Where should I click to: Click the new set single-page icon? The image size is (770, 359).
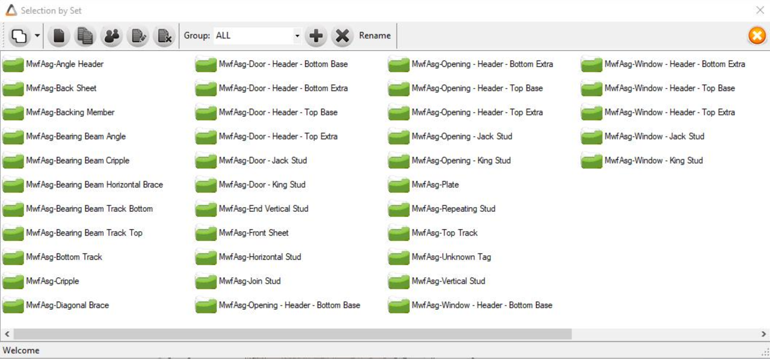(59, 36)
